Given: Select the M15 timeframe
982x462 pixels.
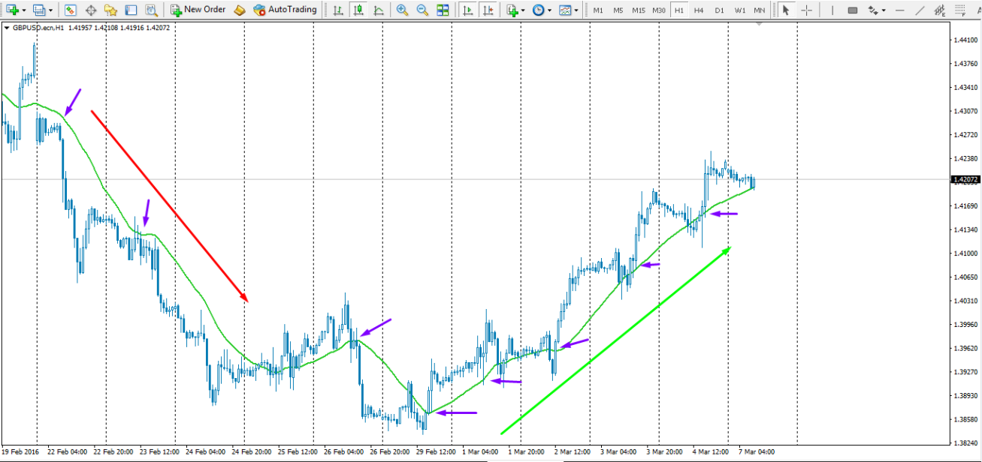Looking at the screenshot, I should coord(639,10).
